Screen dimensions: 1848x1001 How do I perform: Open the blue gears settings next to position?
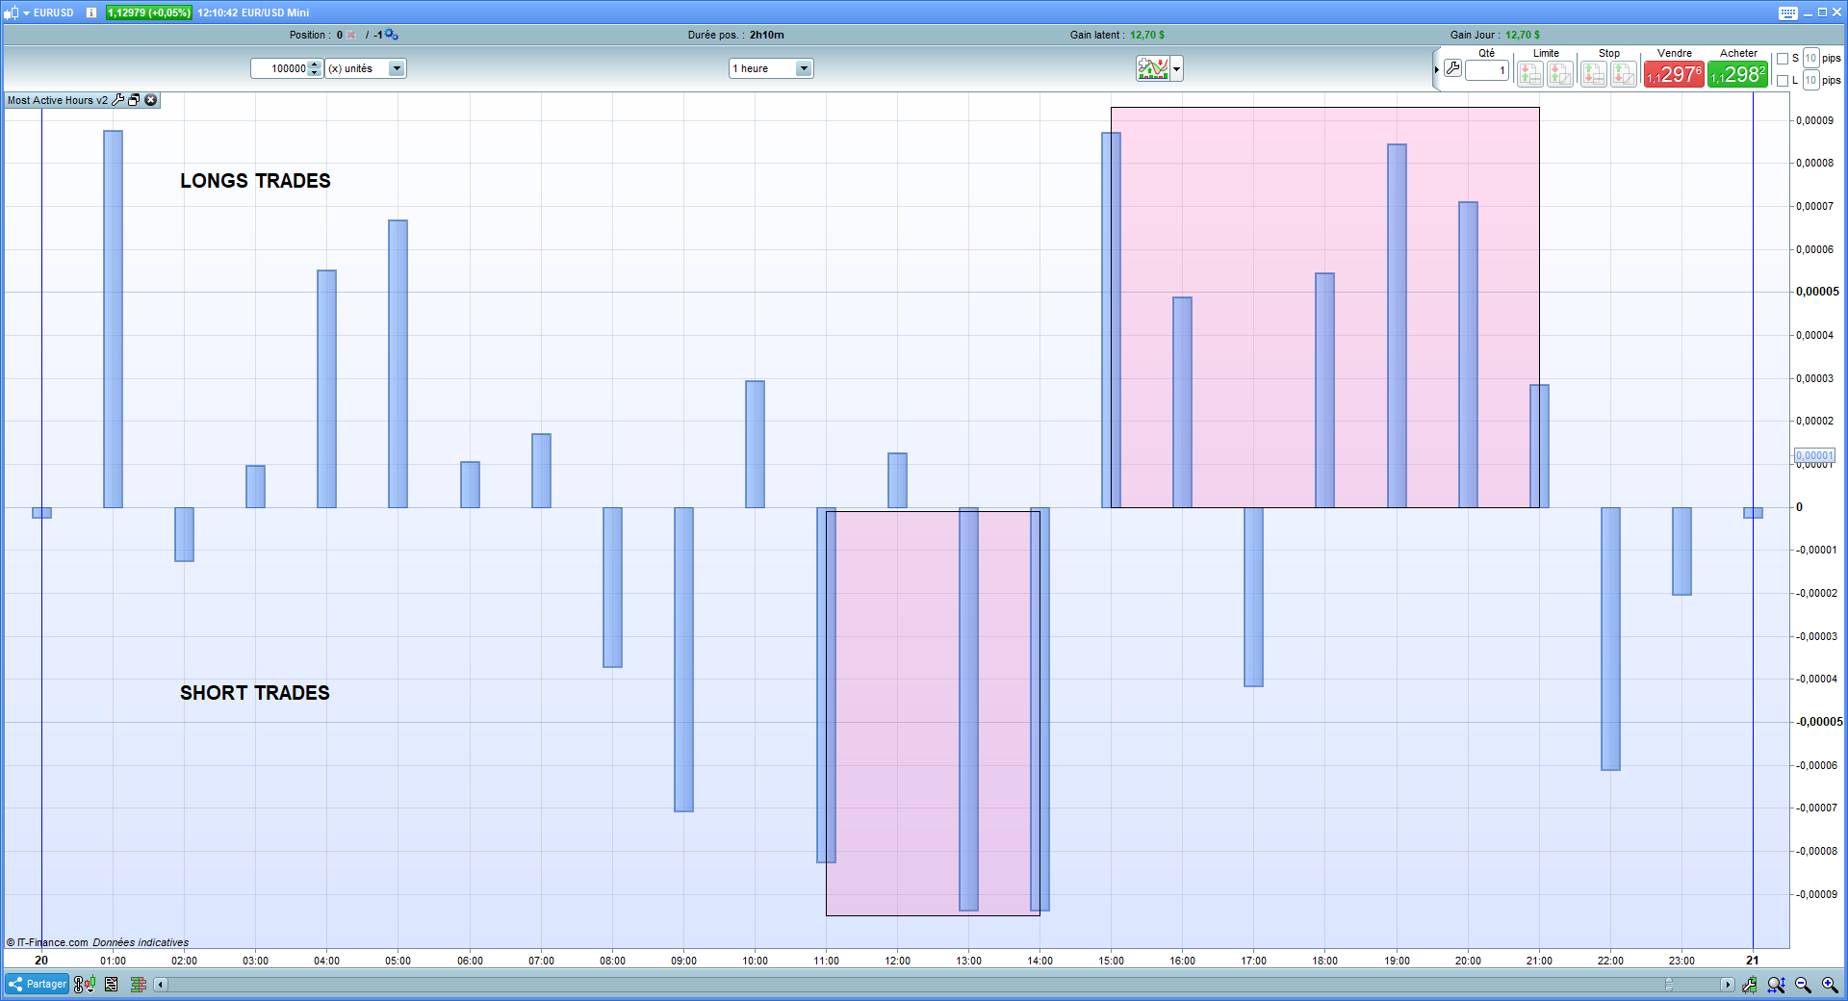[x=392, y=35]
